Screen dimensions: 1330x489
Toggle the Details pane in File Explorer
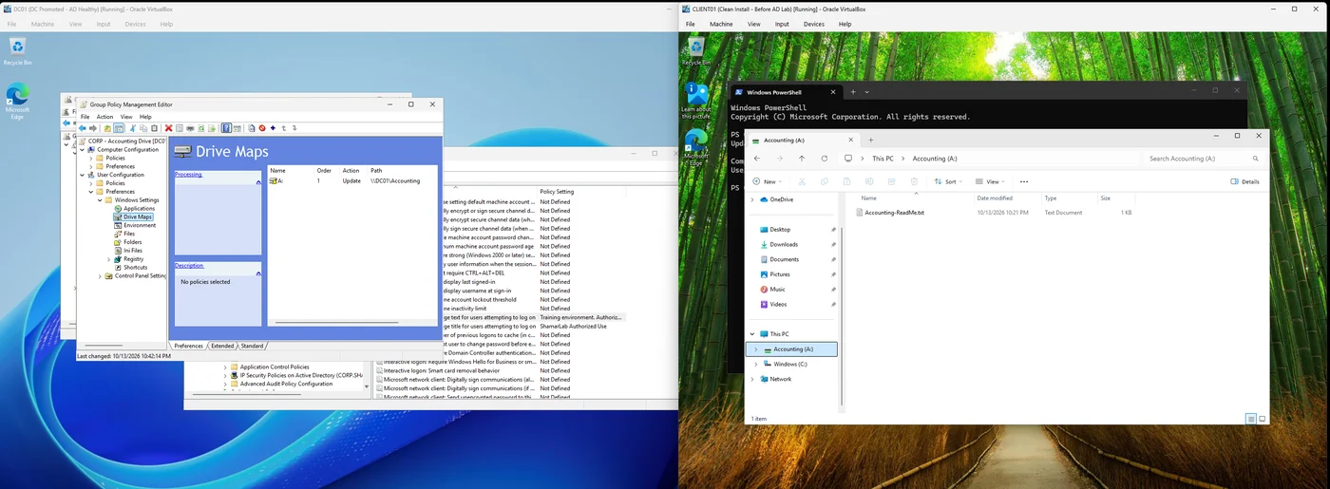(1245, 181)
